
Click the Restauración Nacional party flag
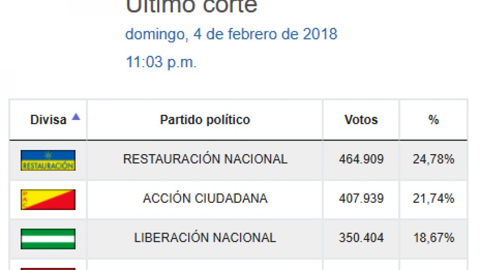tap(48, 160)
